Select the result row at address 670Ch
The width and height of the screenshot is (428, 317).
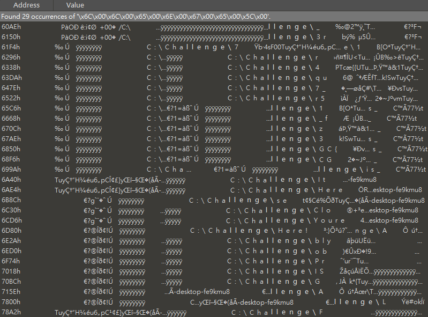(214, 129)
